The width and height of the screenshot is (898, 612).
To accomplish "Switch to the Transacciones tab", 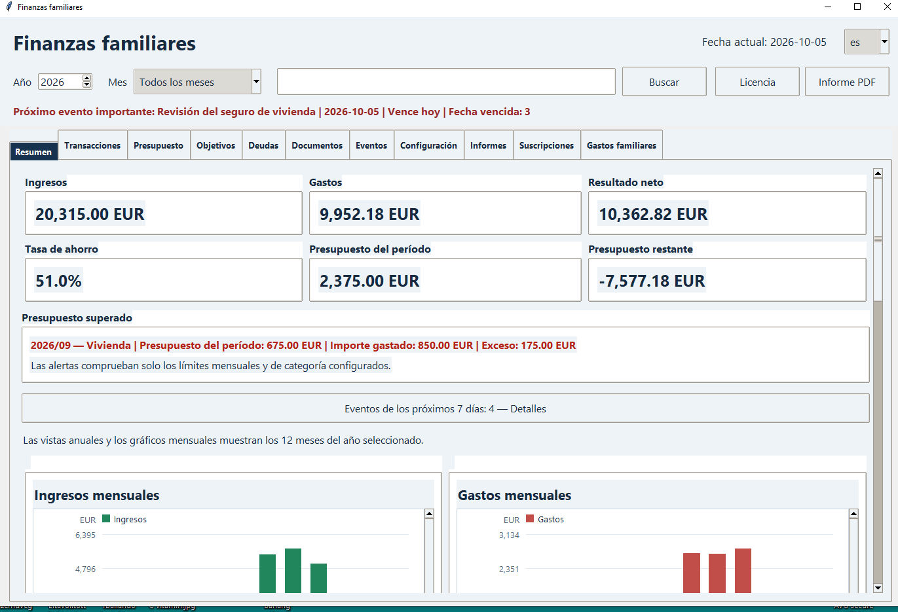I will pos(92,145).
